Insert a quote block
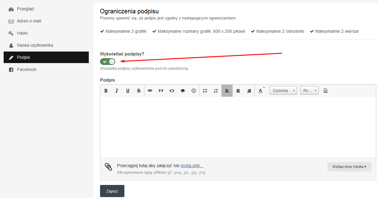The image size is (378, 198). 161,91
